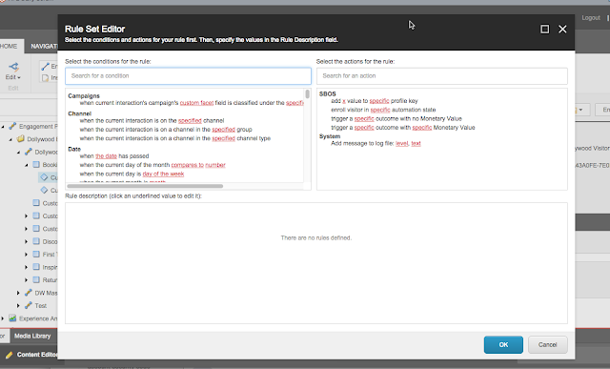
Task: Collapse the Dollywood folder tree node
Action: point(10,139)
